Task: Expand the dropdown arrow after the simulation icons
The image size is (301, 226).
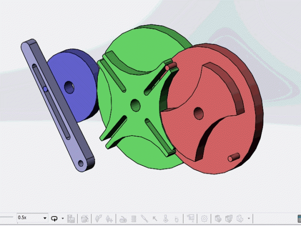Action: point(249,218)
